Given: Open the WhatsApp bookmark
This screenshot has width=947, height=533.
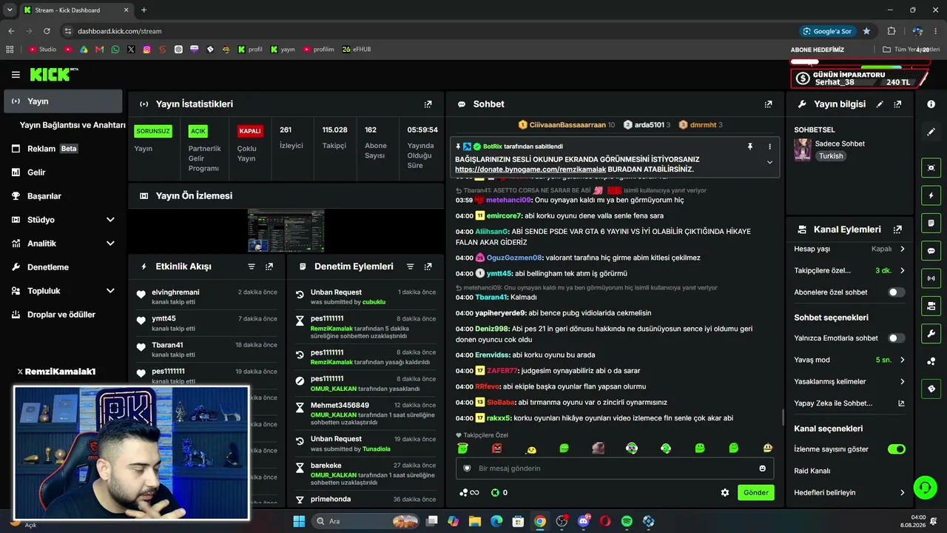Looking at the screenshot, I should pos(115,50).
